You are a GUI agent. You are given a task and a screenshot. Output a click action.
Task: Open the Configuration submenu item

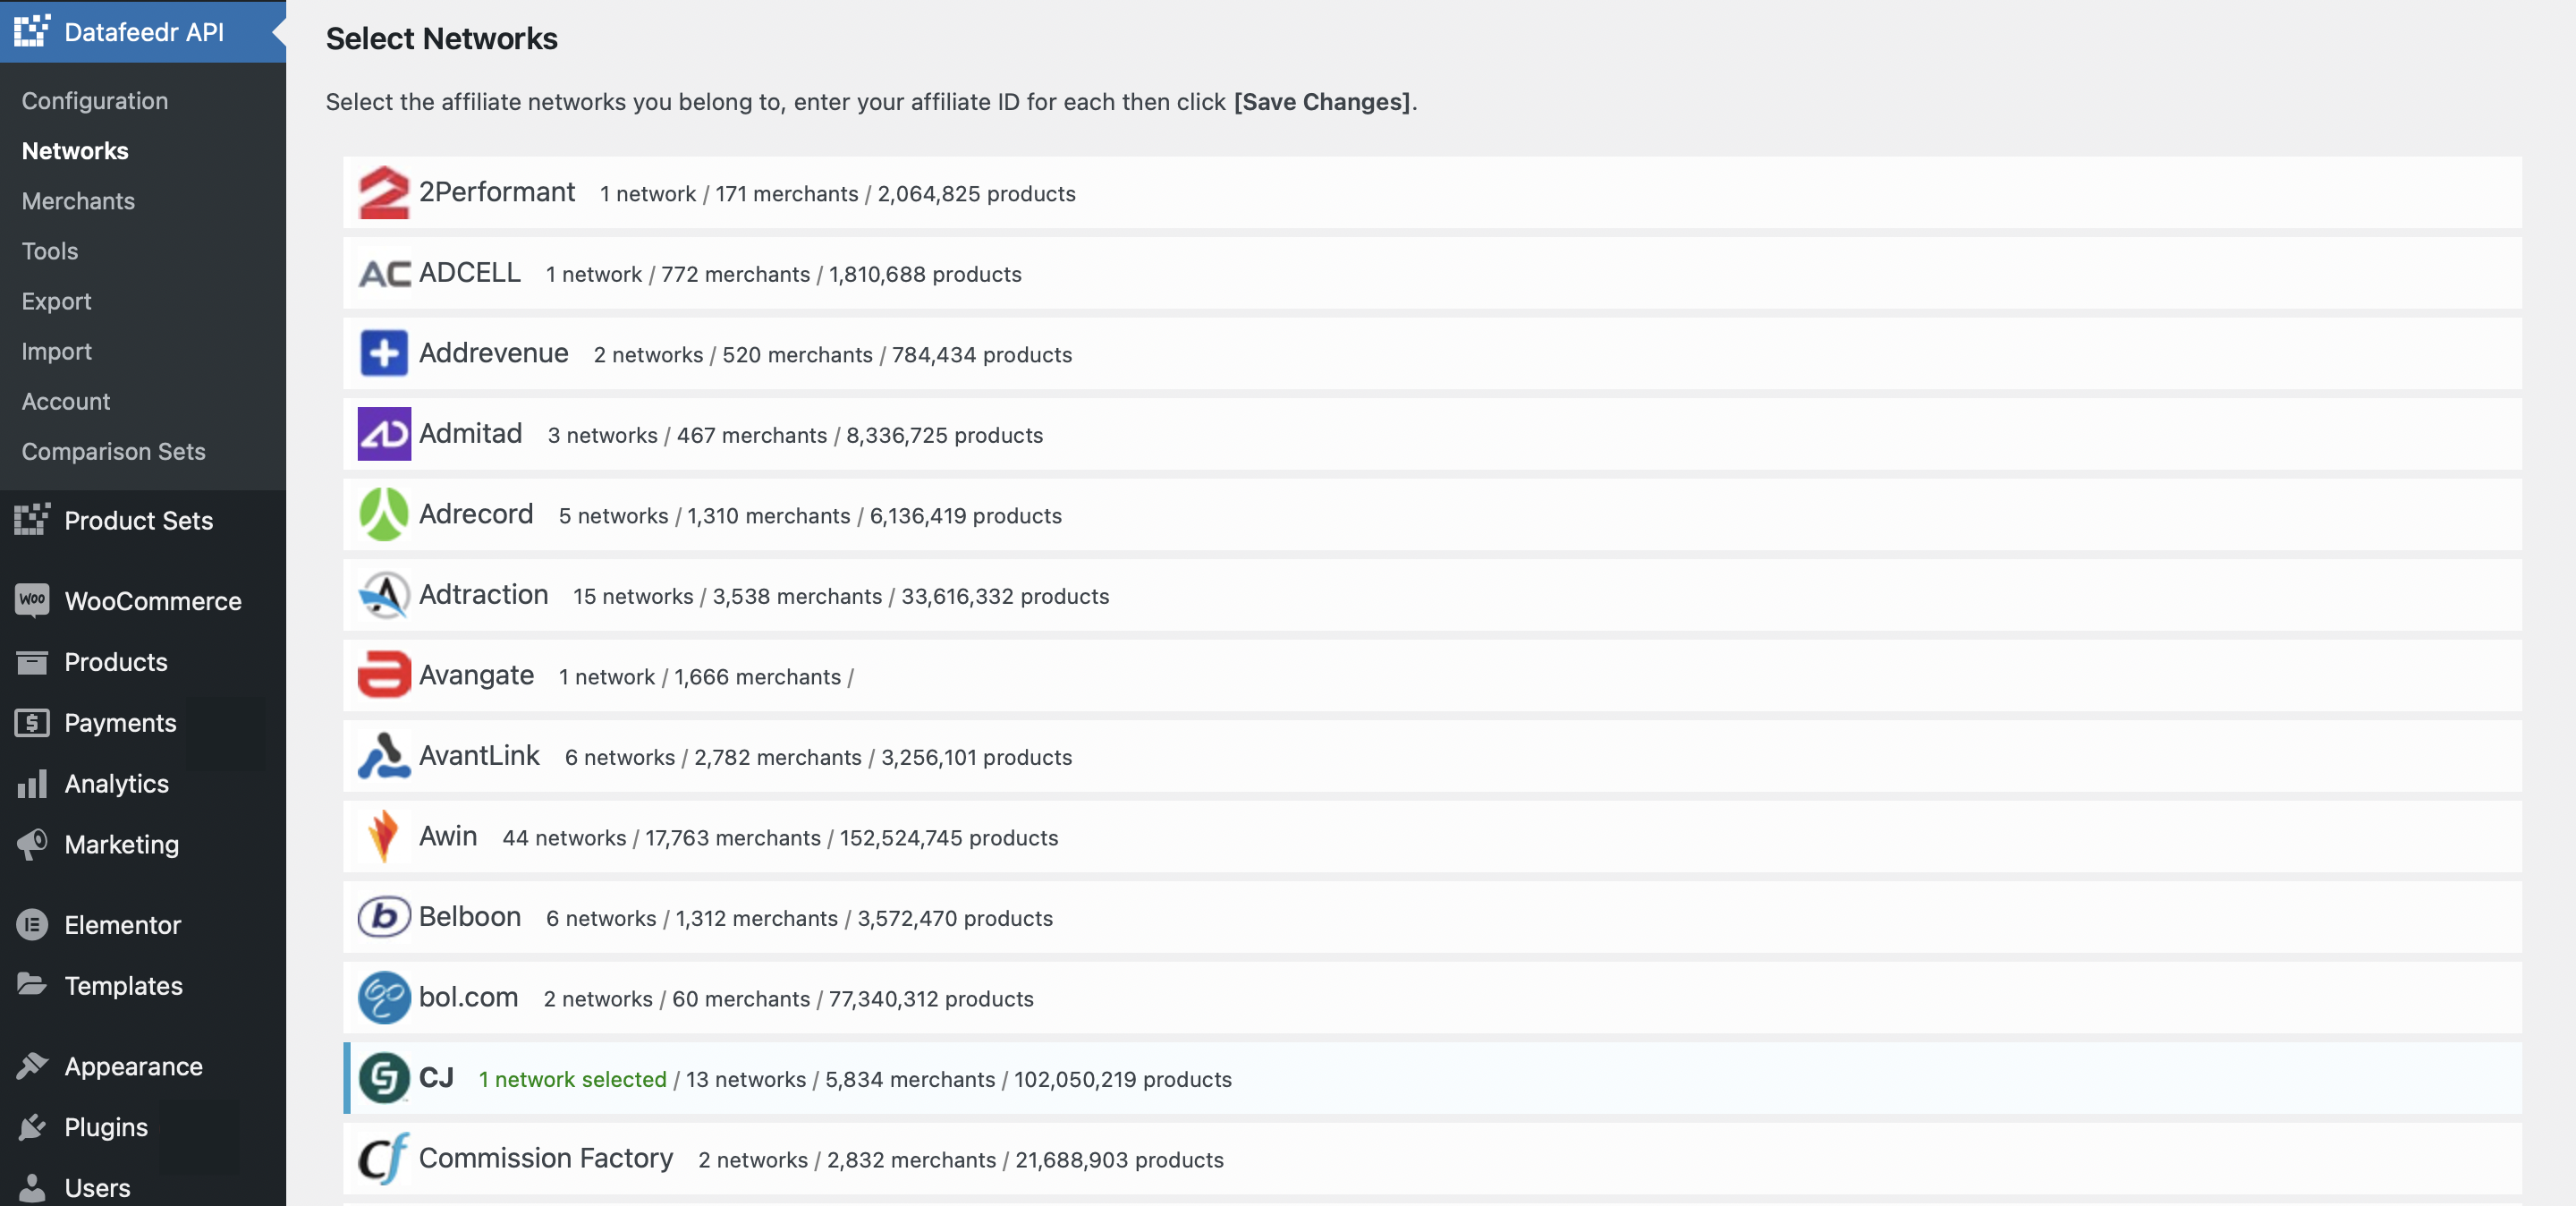click(95, 100)
